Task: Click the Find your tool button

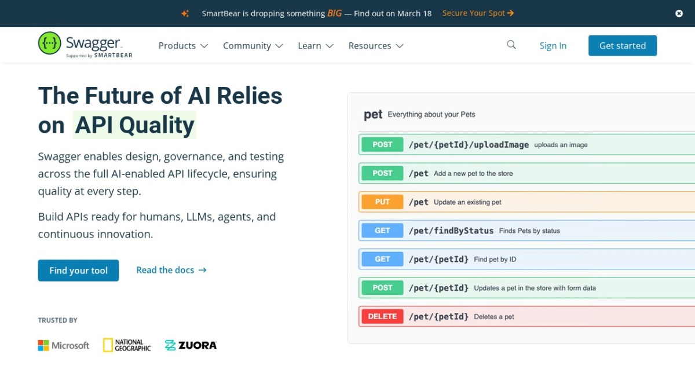Action: (x=78, y=271)
